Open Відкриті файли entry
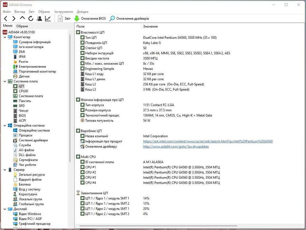Screen dimensions: 306x230 coord(27,179)
